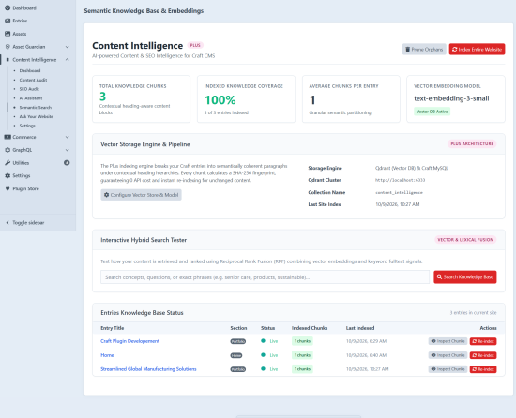516x418 pixels.
Task: Click the Indexed Chunks column header
Action: click(310, 328)
